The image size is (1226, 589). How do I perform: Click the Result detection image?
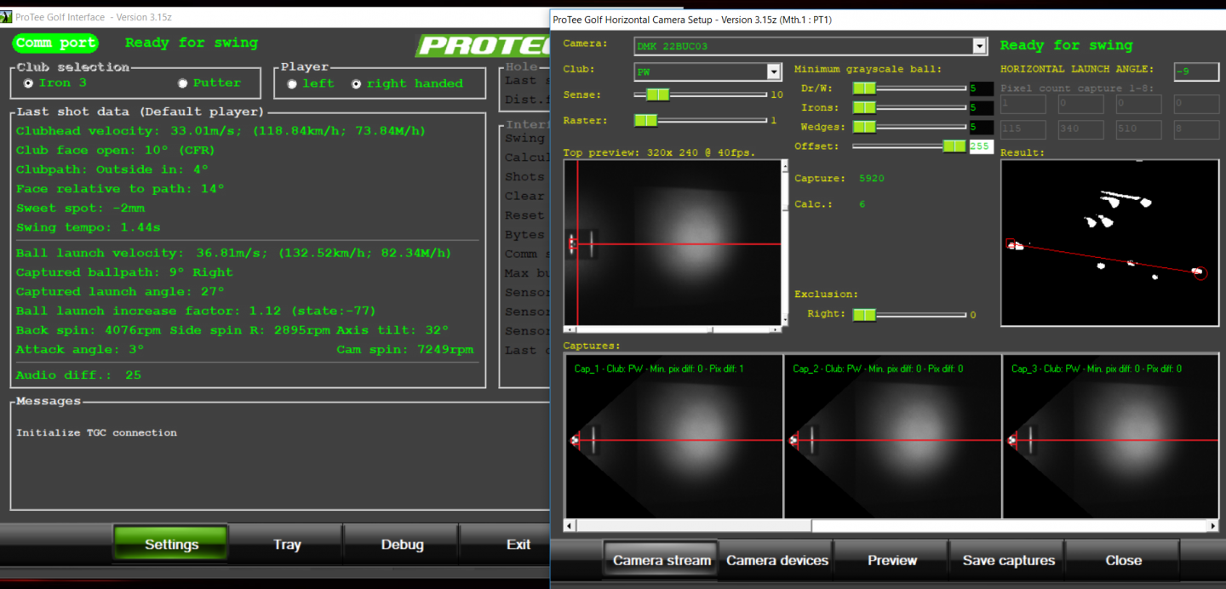point(1109,243)
